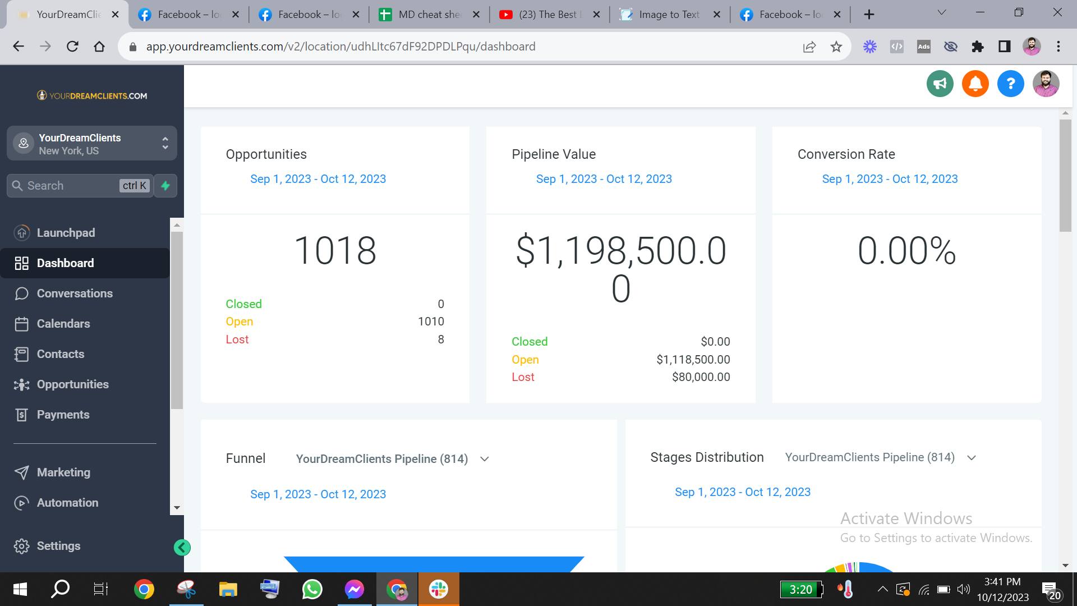Open Chrome three-dot menu
The image size is (1077, 606).
(1058, 47)
